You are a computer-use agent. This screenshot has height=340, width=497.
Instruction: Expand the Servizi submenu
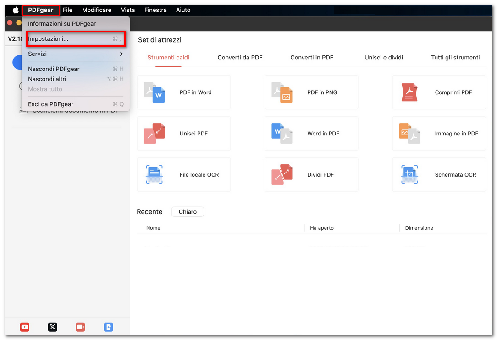point(76,54)
